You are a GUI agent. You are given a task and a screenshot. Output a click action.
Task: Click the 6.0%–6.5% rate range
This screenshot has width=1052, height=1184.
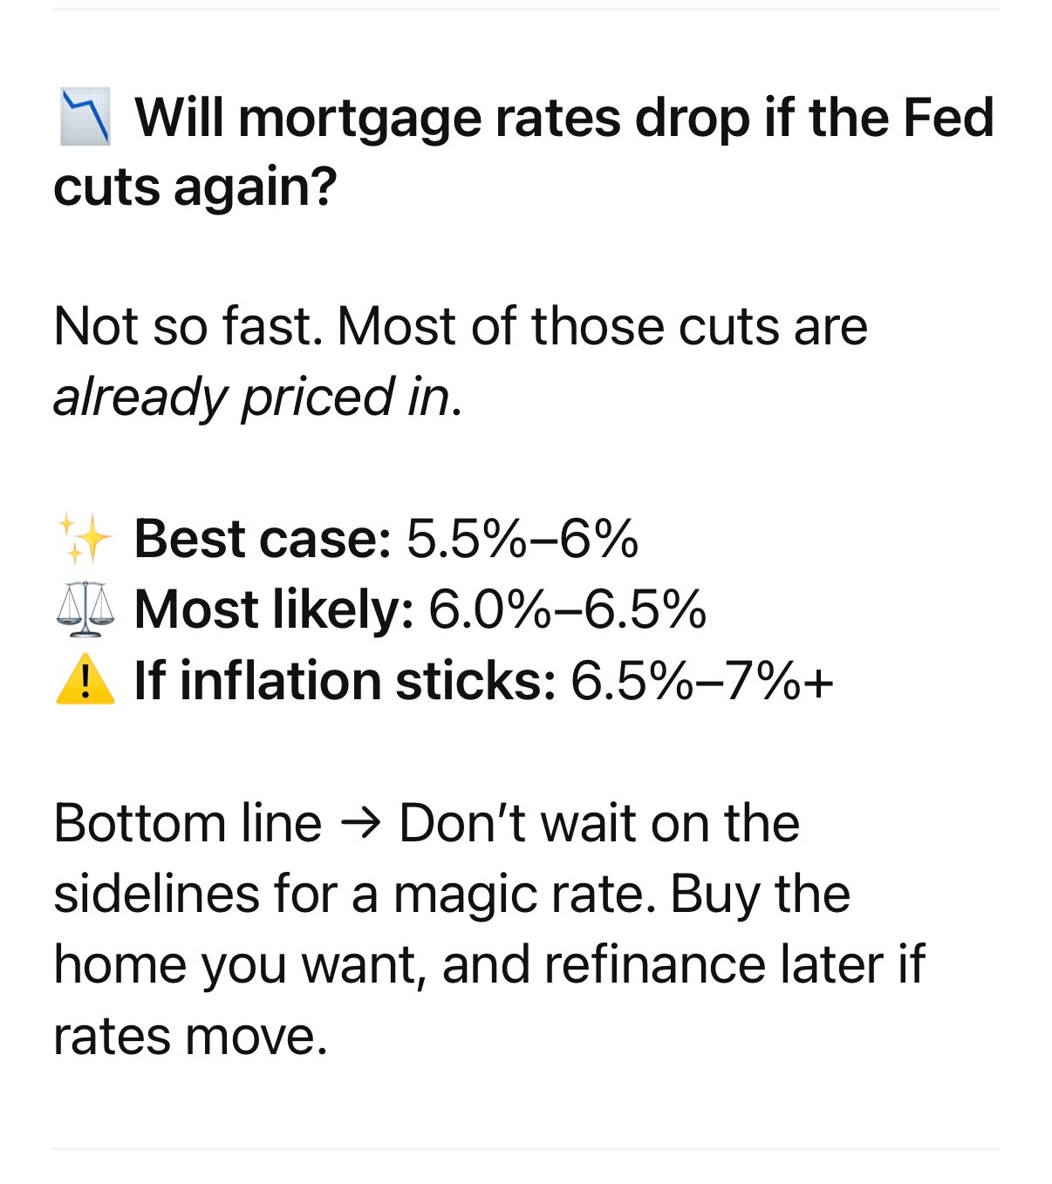pos(567,609)
